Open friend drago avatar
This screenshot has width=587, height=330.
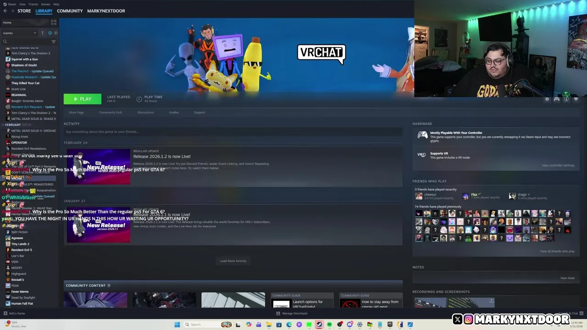[x=512, y=196]
